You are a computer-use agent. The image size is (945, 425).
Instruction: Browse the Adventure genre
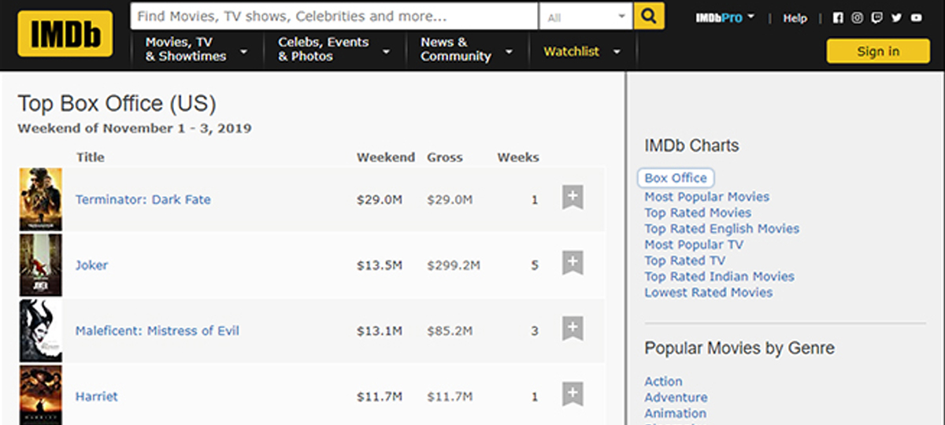tap(676, 397)
